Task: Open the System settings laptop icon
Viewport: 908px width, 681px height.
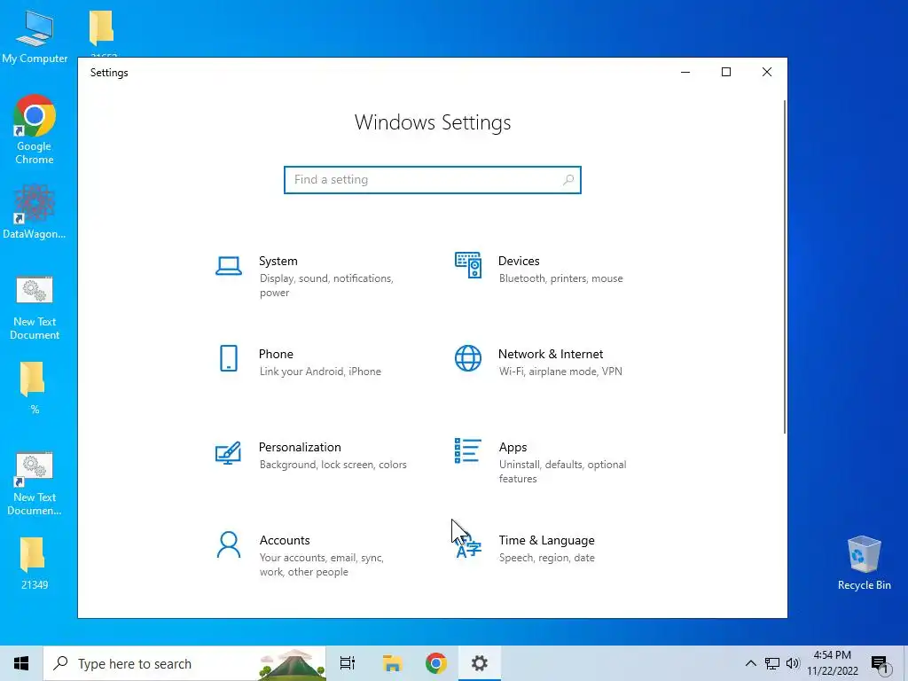Action: 229,266
